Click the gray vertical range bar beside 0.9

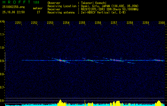[5, 61]
